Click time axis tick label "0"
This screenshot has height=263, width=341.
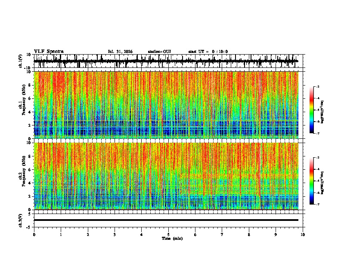click(x=34, y=235)
